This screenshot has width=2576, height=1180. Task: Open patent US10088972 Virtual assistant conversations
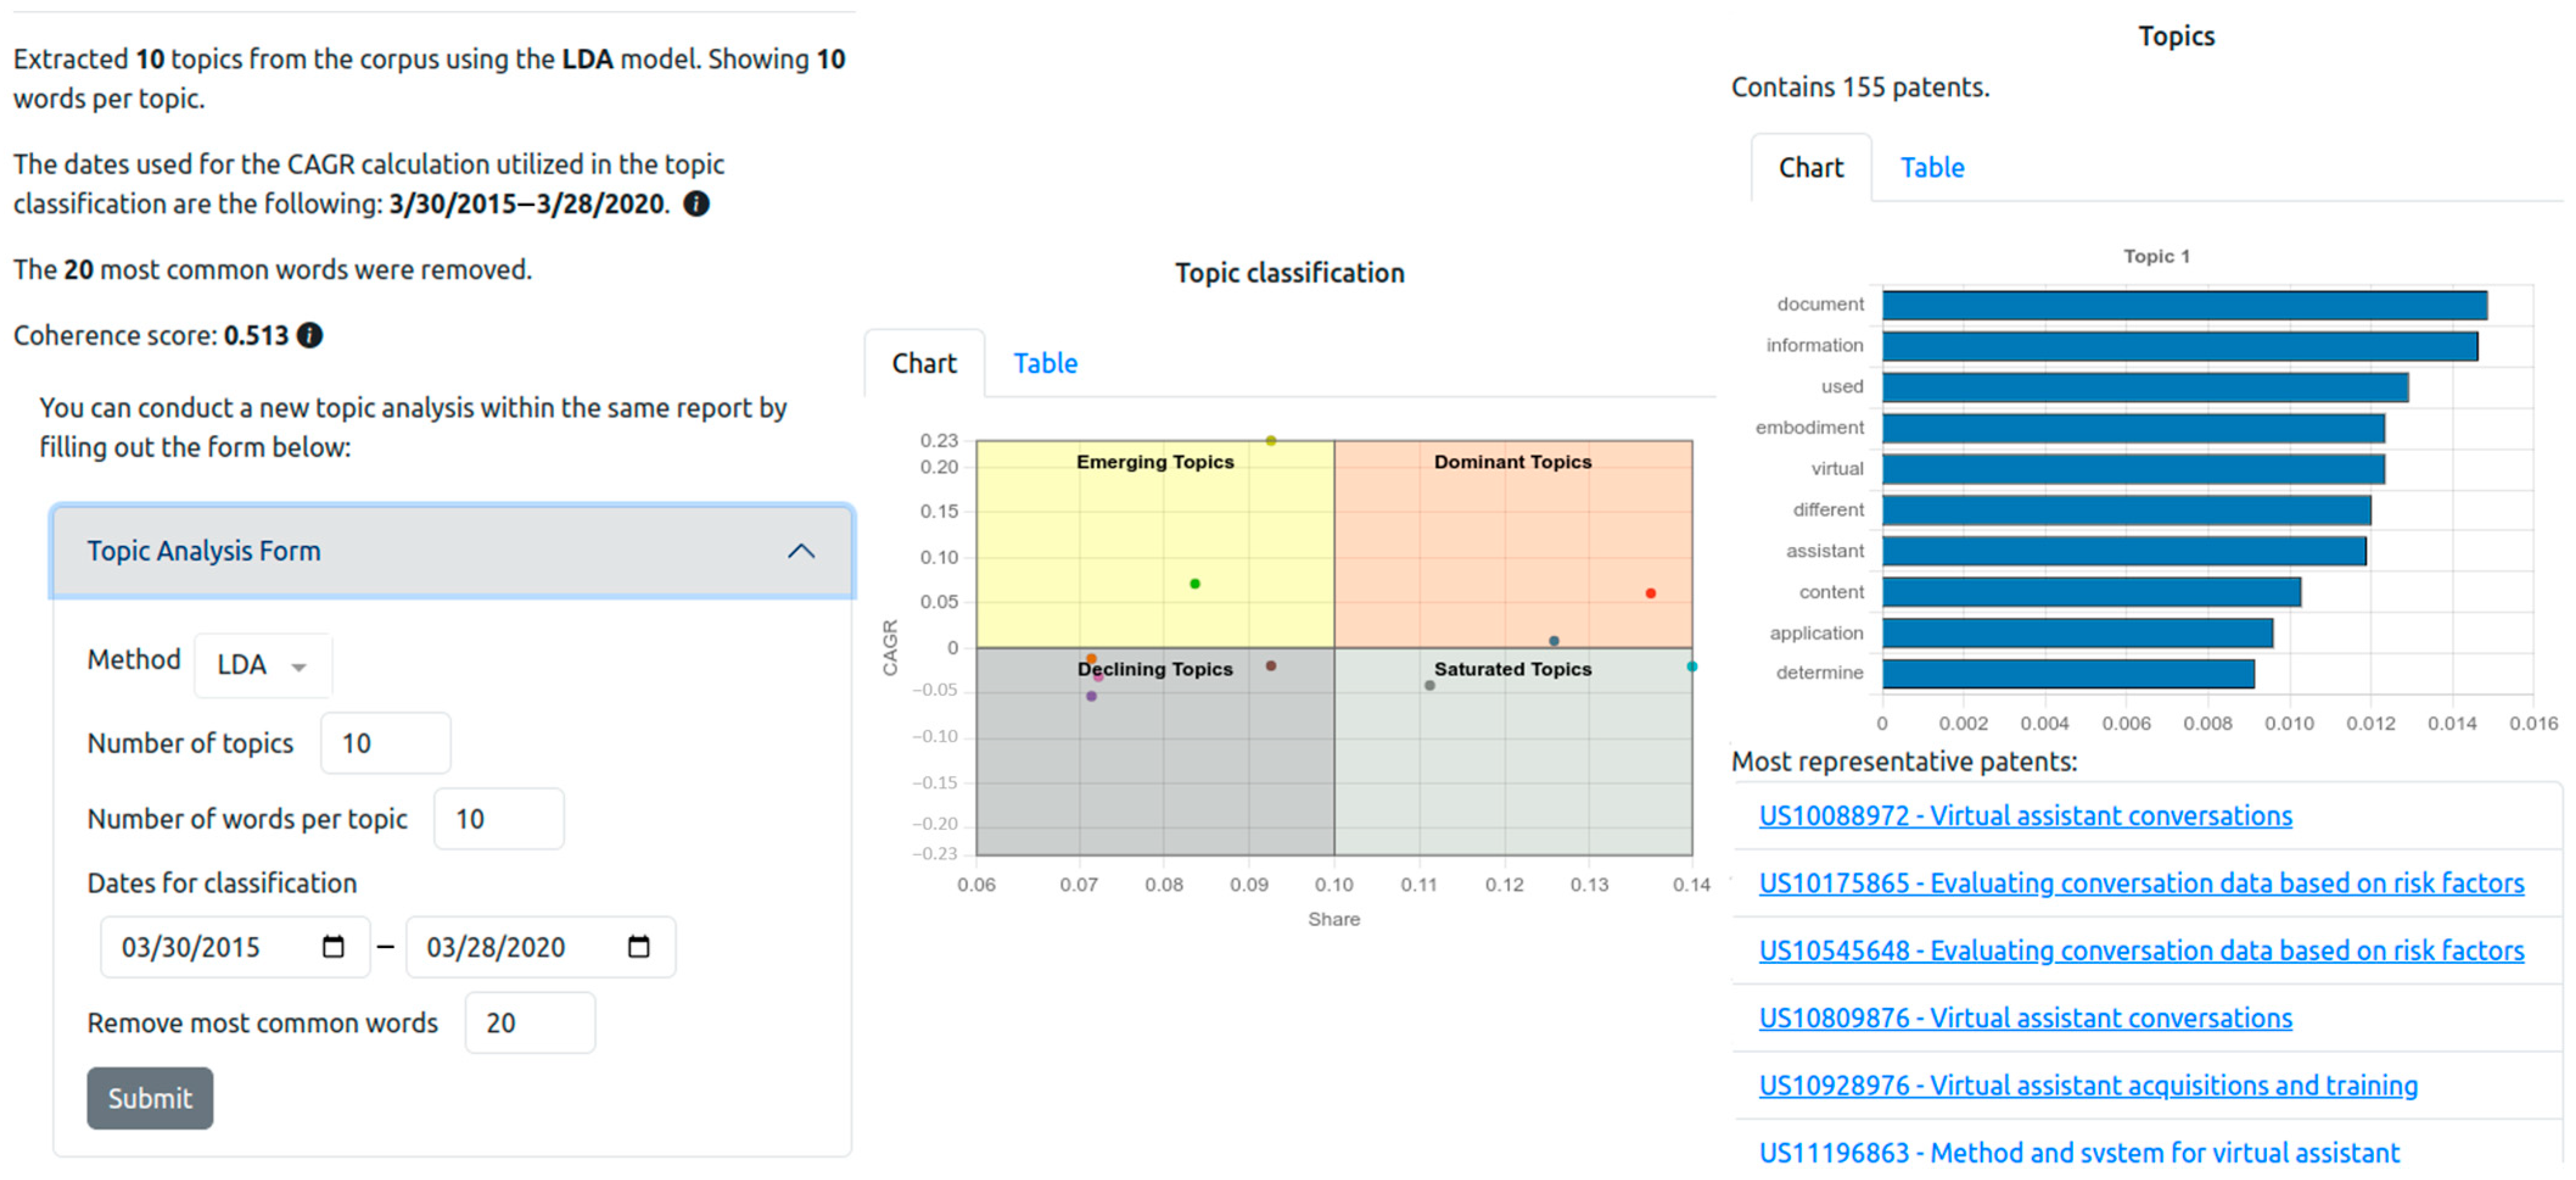(2024, 815)
